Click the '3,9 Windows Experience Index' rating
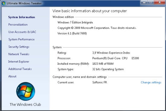The width and height of the screenshot is (166, 111). [x=111, y=53]
